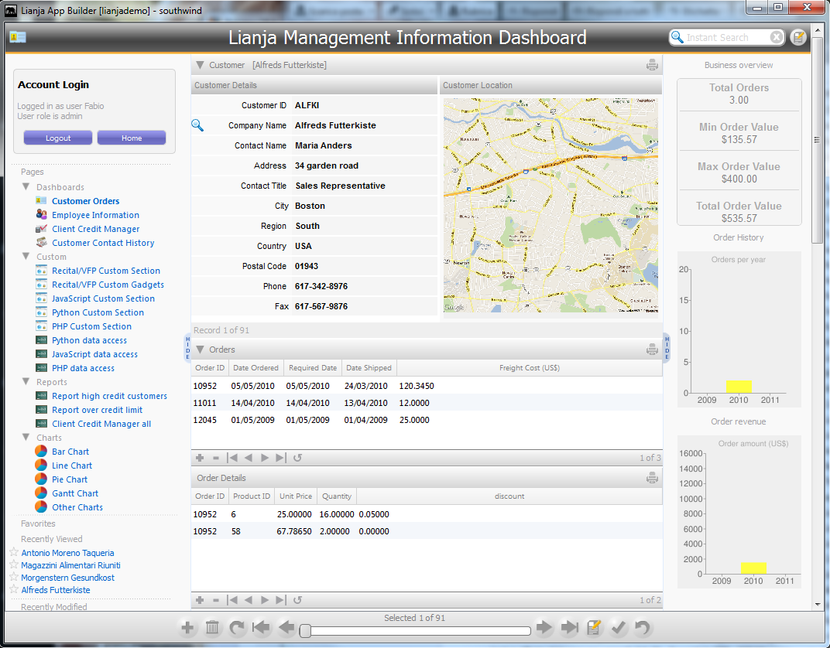Print the Orders section via printer icon
This screenshot has height=648, width=830.
tap(652, 350)
